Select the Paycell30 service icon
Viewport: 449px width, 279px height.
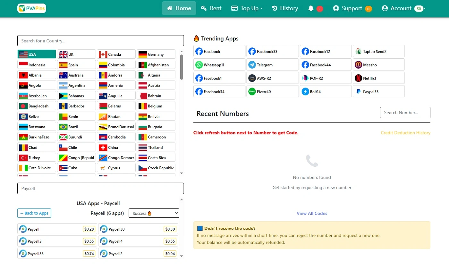104,229
